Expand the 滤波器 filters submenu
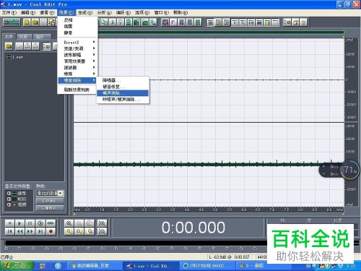This screenshot has height=271, width=361. tap(77, 67)
